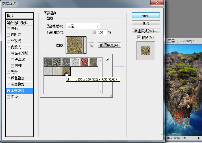Enable the 外发光 outer glow checkbox
The image size is (202, 143).
tap(8, 41)
